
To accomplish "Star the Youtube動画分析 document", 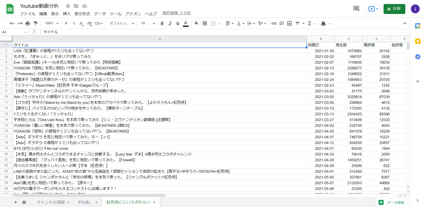I will [x=68, y=6].
